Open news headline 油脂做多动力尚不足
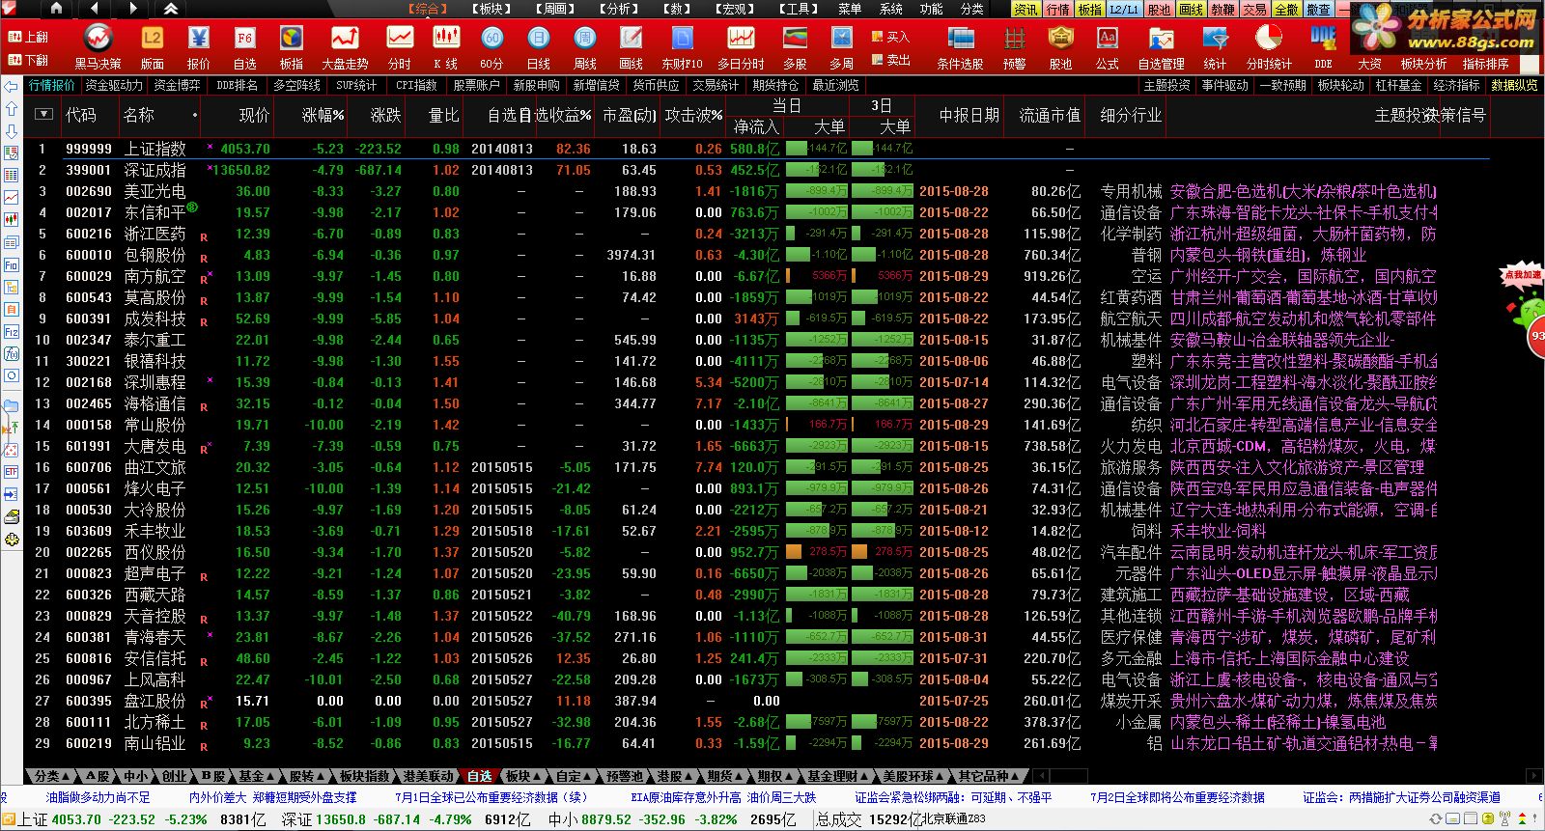The height and width of the screenshot is (831, 1545). [98, 797]
